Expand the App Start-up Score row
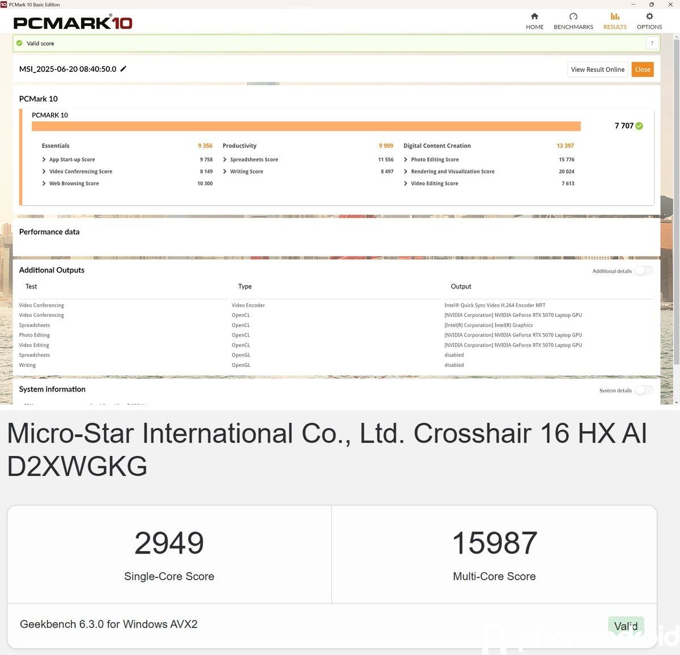680x655 pixels. (x=44, y=160)
